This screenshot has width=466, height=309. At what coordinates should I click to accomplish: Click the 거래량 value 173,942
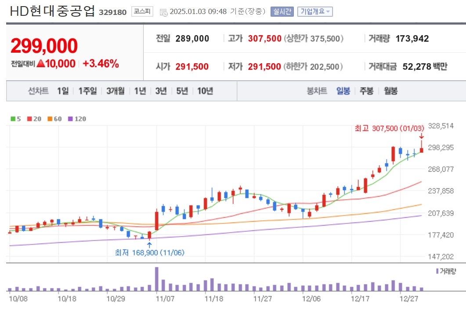(x=412, y=39)
